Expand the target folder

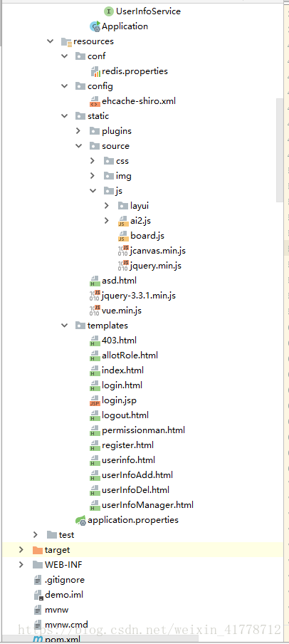(21, 550)
